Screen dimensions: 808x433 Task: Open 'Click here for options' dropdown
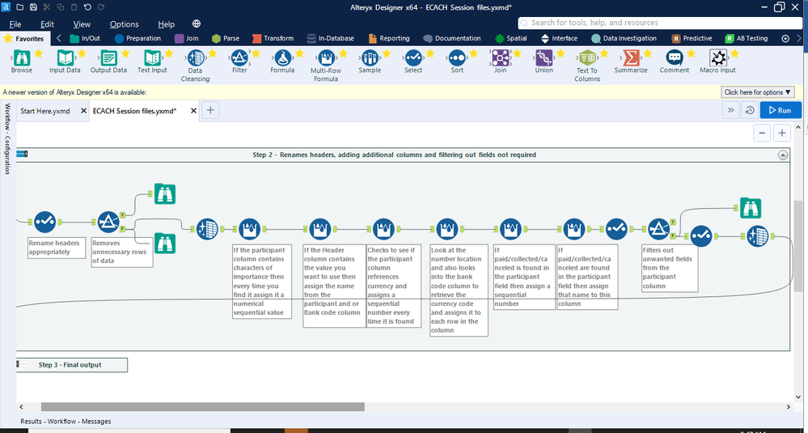point(758,92)
